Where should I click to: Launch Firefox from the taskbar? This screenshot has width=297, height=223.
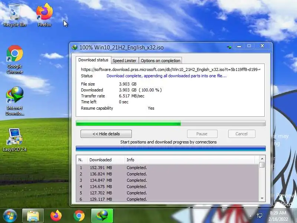coord(56,216)
